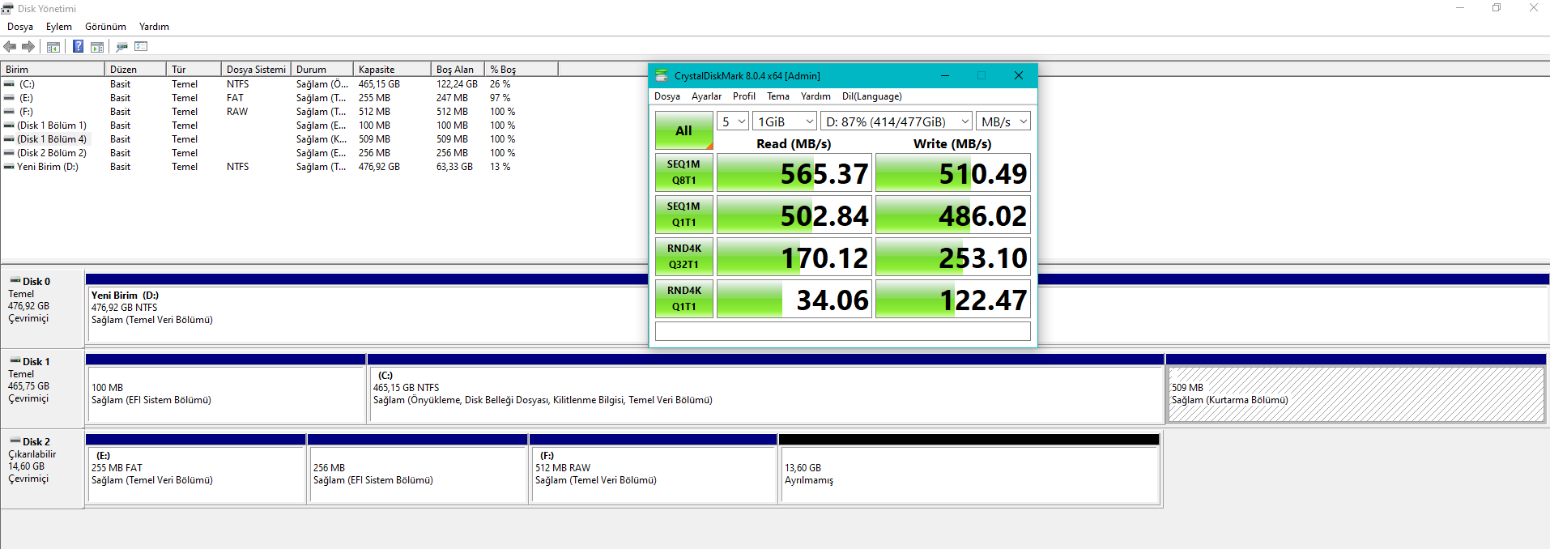Click the Disk 1 label icon

point(15,361)
